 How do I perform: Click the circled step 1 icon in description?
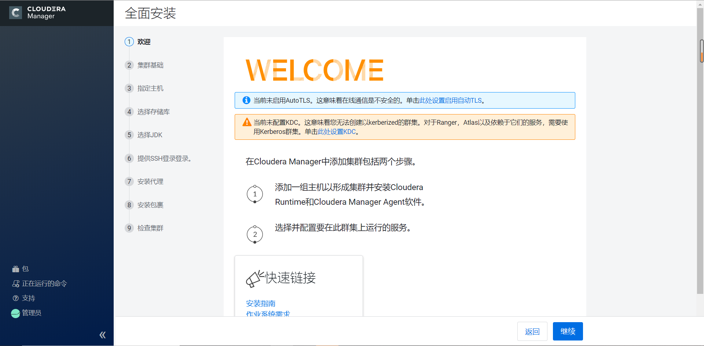(255, 194)
